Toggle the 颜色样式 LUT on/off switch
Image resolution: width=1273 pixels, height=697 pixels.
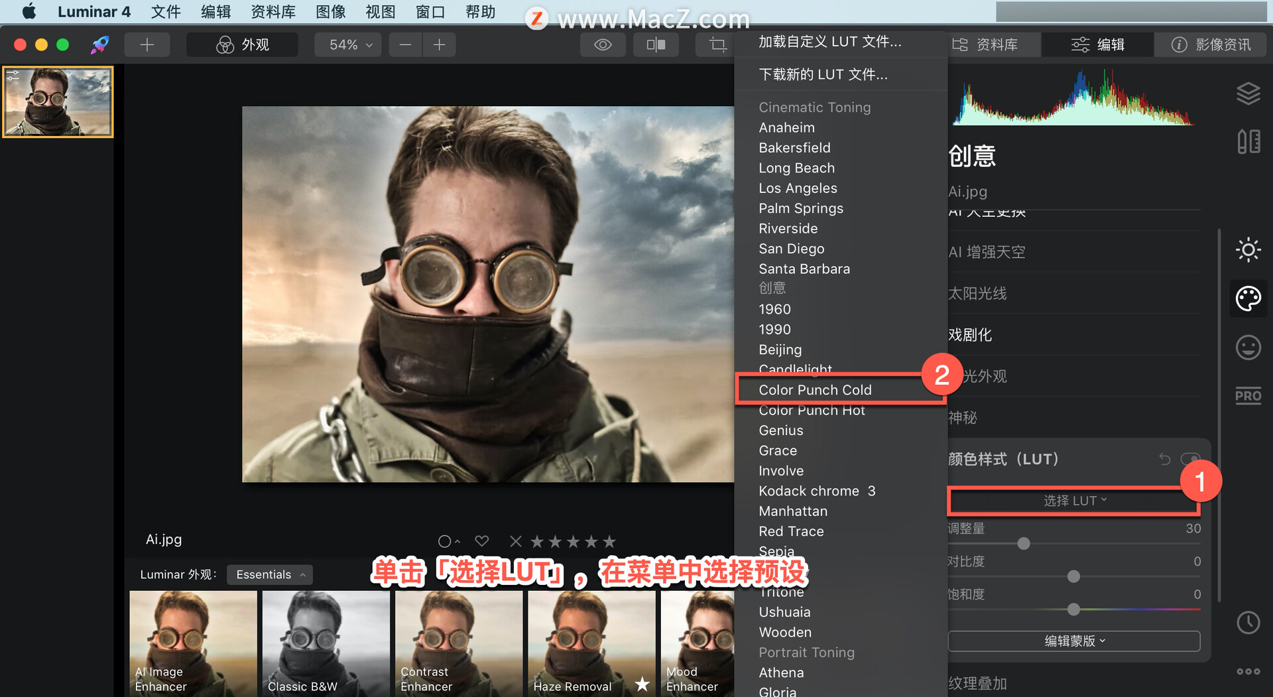point(1190,459)
